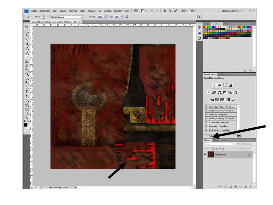Screen dimensions: 273x205
Task: Switch to the Kanäle tab
Action: [x=224, y=140]
